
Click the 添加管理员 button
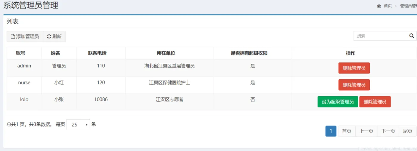25,36
